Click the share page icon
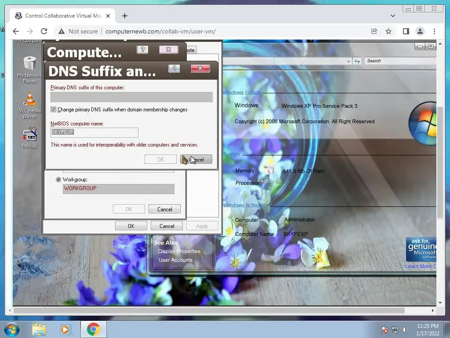The image size is (450, 338). pos(374,31)
